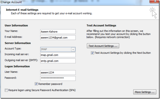Select the Incoming mail server field

tap(58, 55)
